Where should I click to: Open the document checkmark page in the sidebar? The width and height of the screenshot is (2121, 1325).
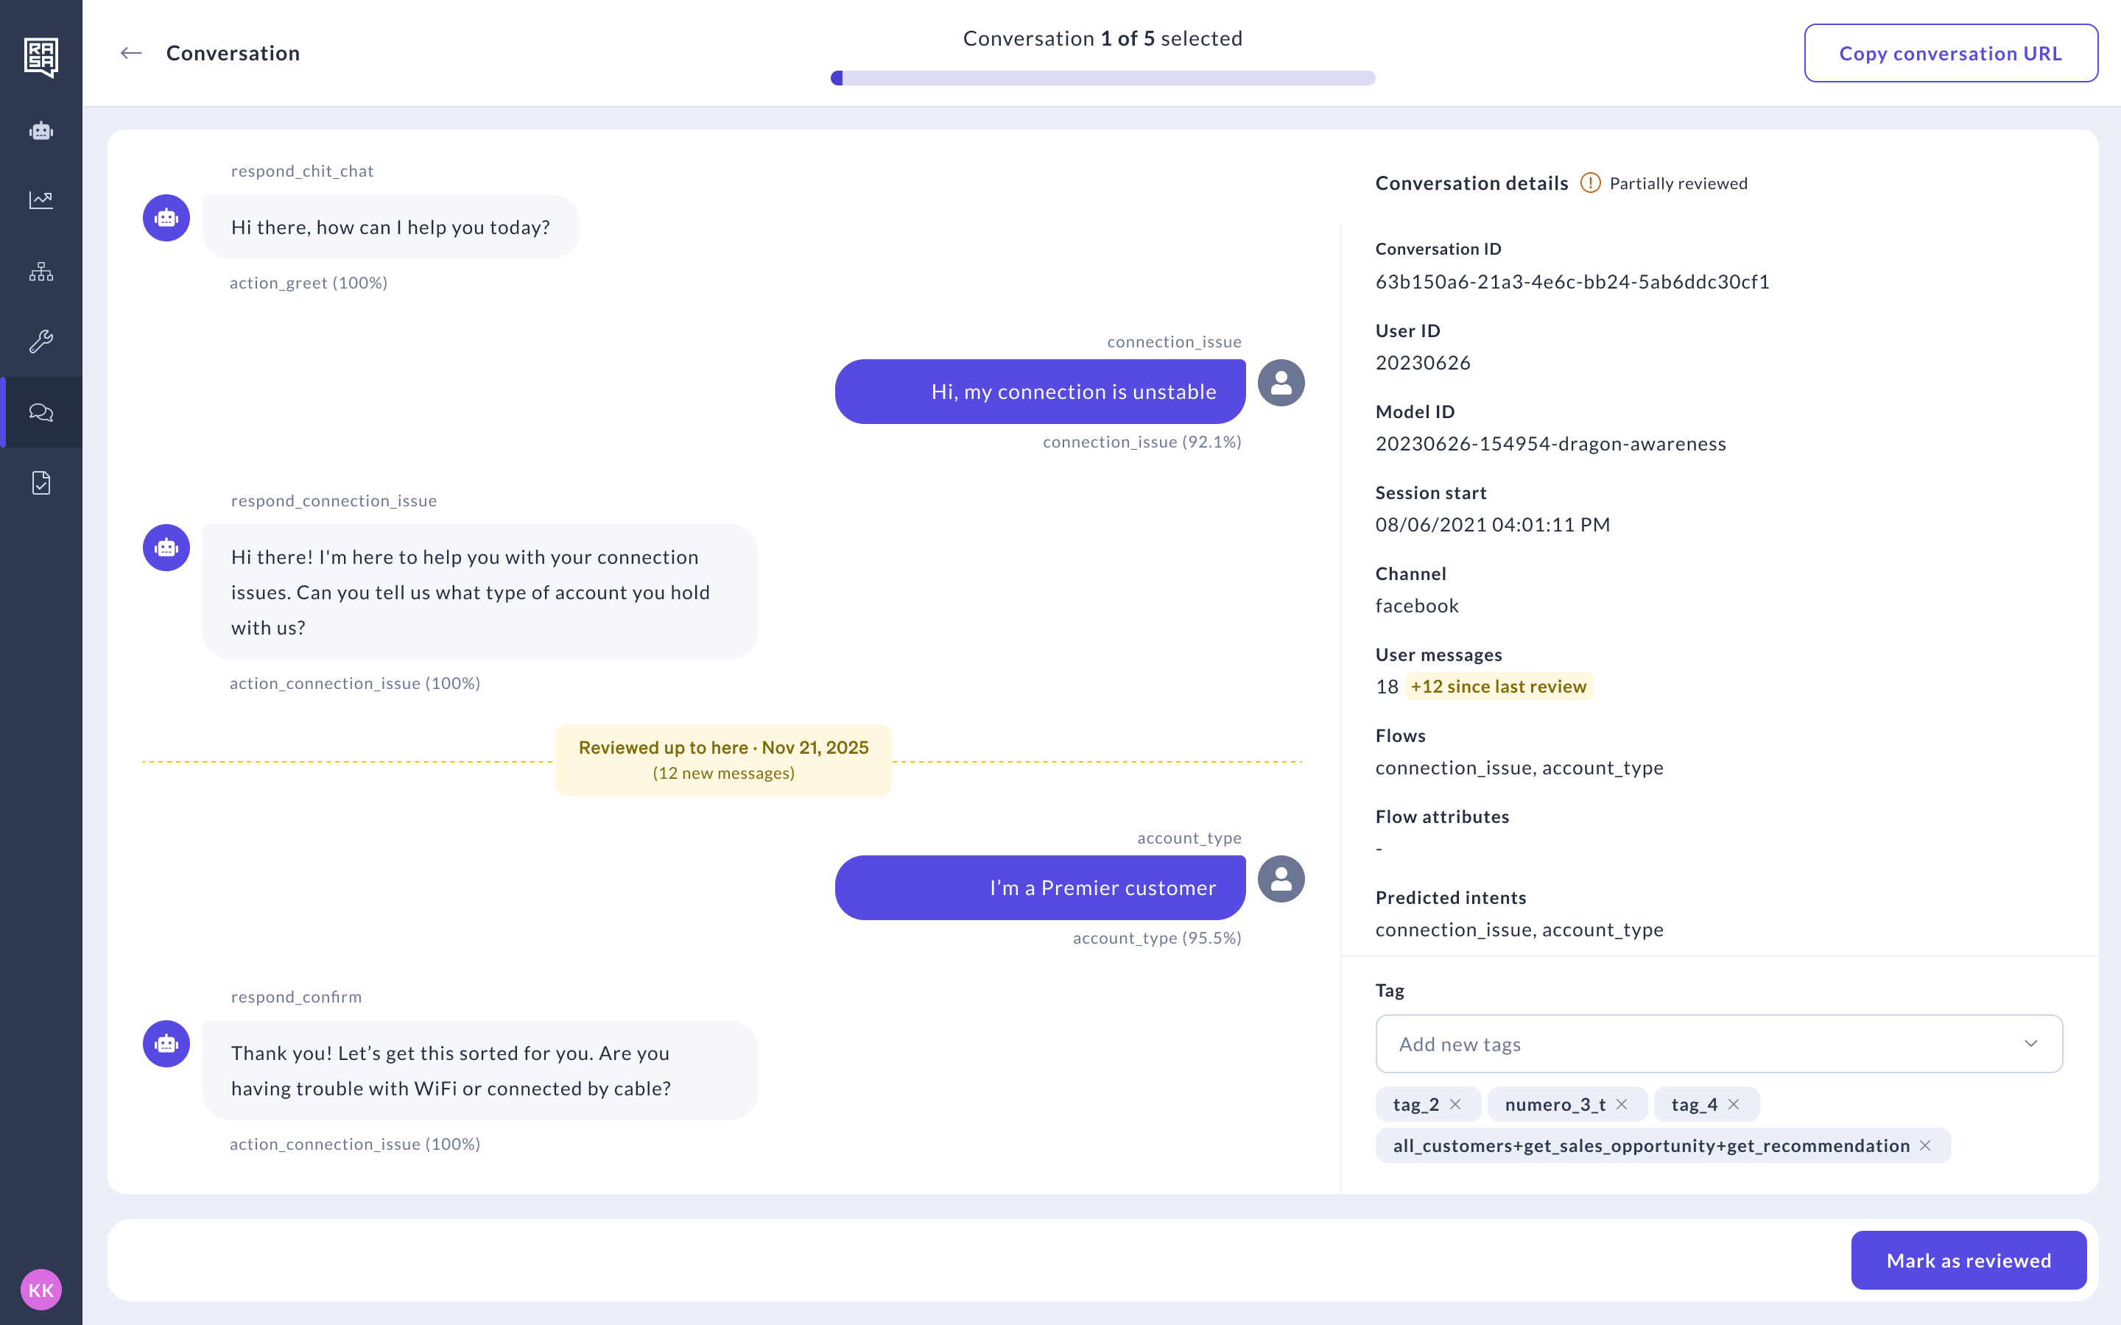click(x=41, y=483)
